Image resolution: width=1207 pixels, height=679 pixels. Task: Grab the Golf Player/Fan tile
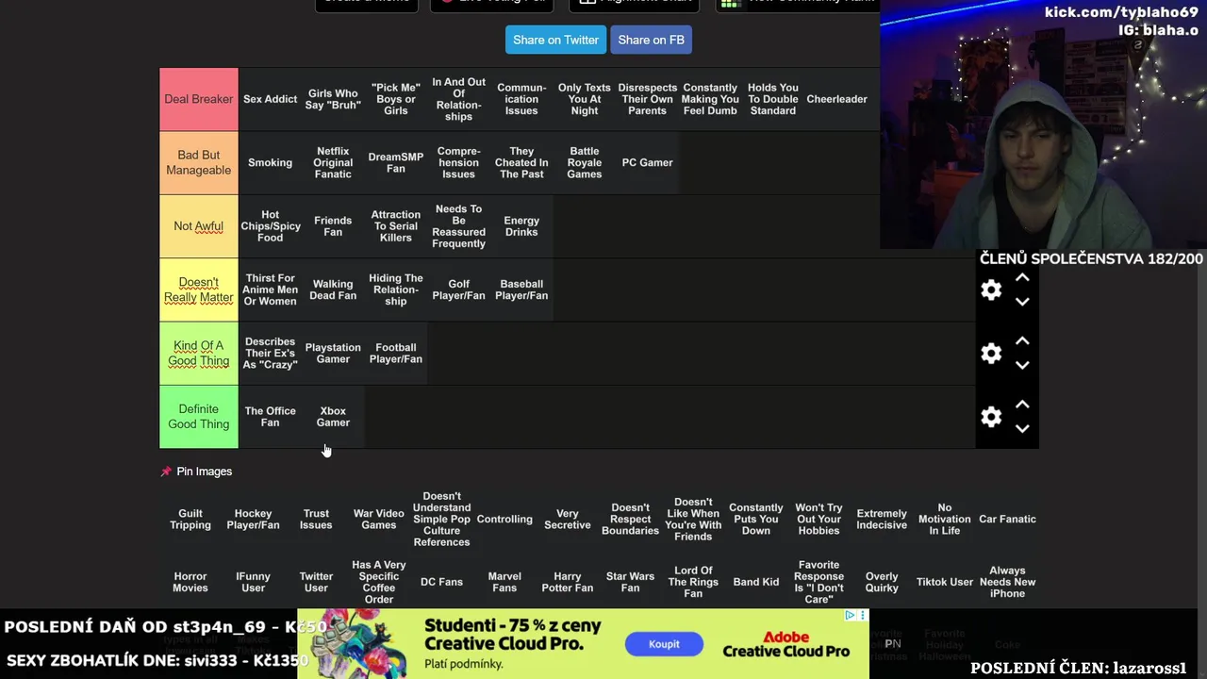(x=458, y=290)
